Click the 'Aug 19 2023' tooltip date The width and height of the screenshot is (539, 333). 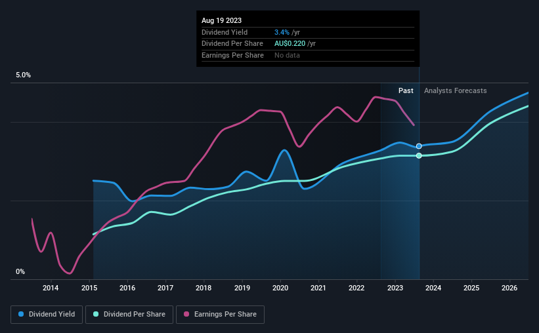(221, 20)
